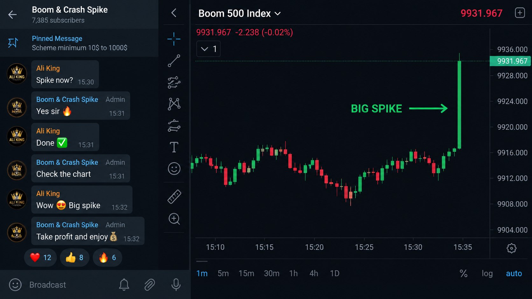Open chart axis settings gear

(512, 248)
